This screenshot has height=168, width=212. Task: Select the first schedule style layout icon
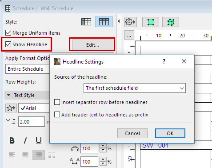click(x=86, y=22)
